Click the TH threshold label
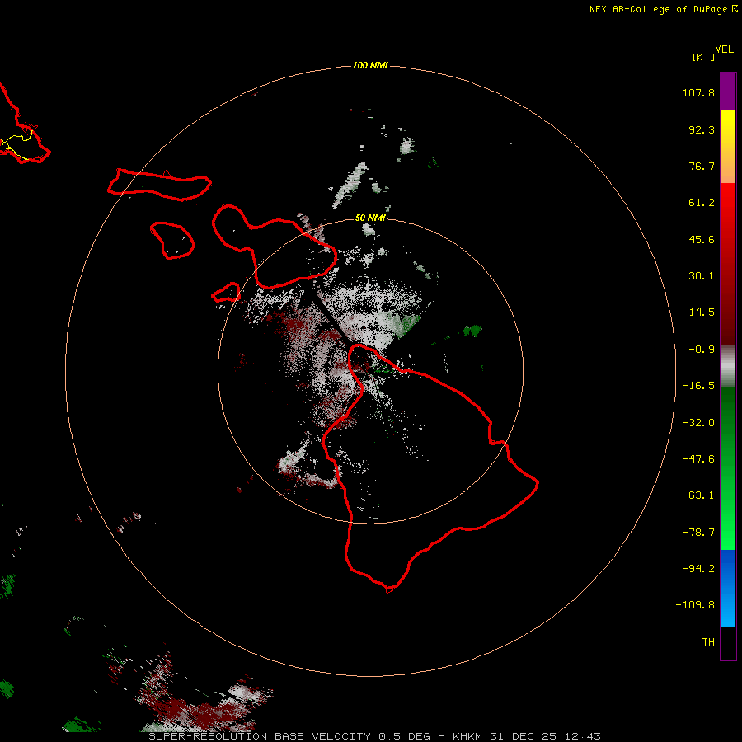 708,642
